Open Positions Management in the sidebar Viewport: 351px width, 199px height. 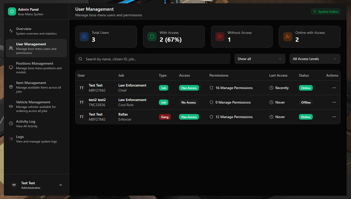coord(36,68)
